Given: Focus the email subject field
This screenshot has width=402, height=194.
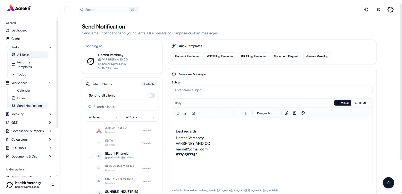Looking at the screenshot, I should pyautogui.click(x=272, y=90).
